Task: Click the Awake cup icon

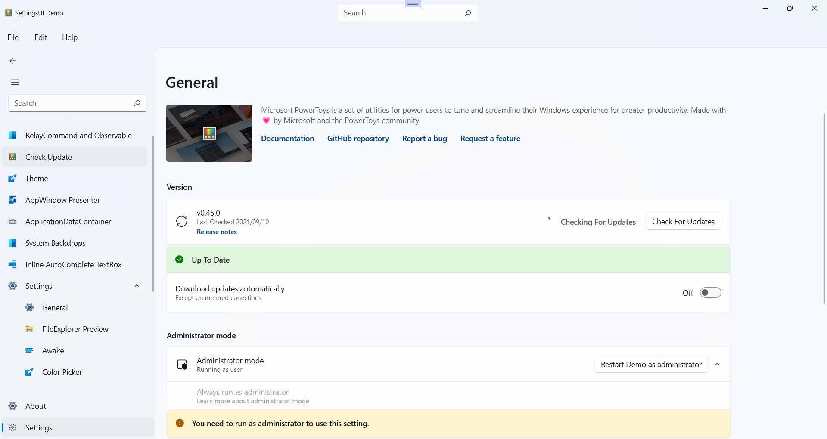Action: (x=29, y=351)
